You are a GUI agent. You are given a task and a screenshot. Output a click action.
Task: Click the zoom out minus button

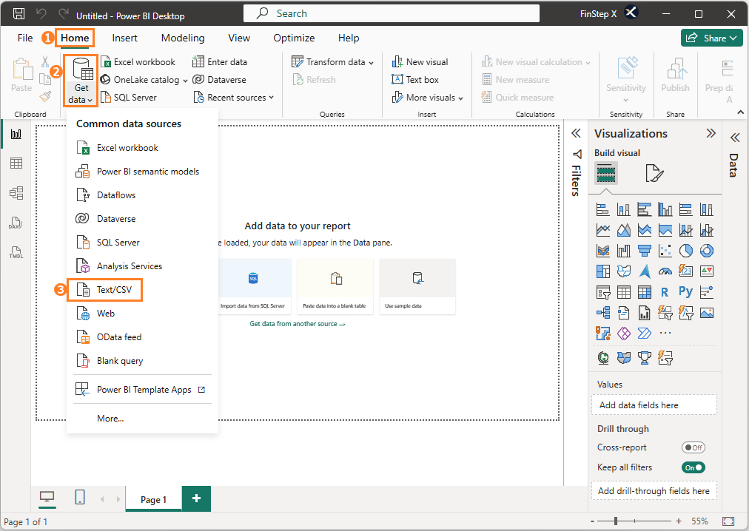pos(592,521)
